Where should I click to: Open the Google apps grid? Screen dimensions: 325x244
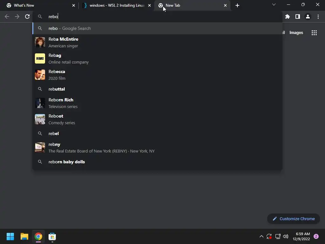coord(314,33)
